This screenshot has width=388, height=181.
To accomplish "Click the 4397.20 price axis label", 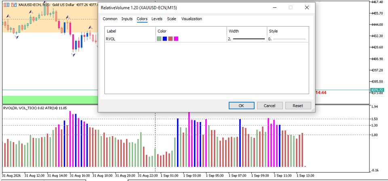I will [377, 70].
